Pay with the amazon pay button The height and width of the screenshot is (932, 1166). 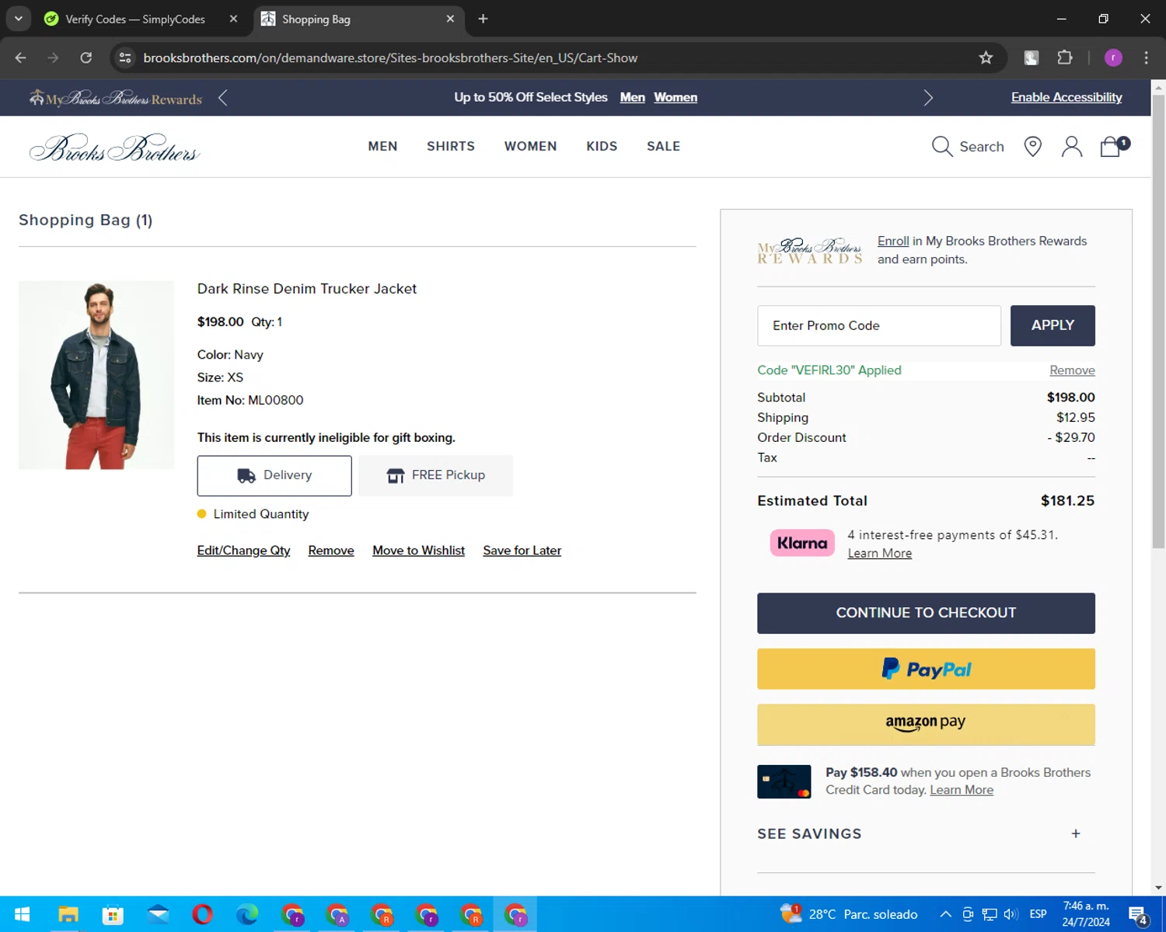click(926, 724)
